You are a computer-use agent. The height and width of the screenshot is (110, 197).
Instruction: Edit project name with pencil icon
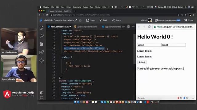click(76, 20)
